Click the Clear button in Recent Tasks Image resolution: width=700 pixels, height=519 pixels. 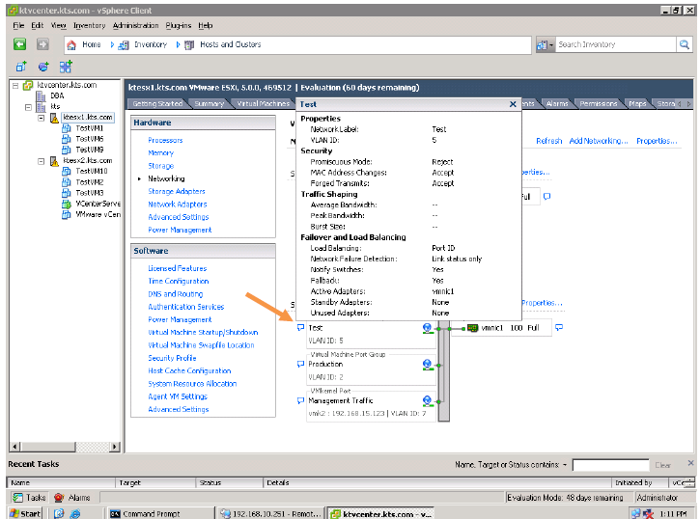coord(662,465)
